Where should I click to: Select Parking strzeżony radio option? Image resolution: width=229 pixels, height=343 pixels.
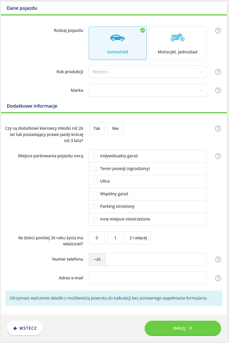(x=95, y=206)
